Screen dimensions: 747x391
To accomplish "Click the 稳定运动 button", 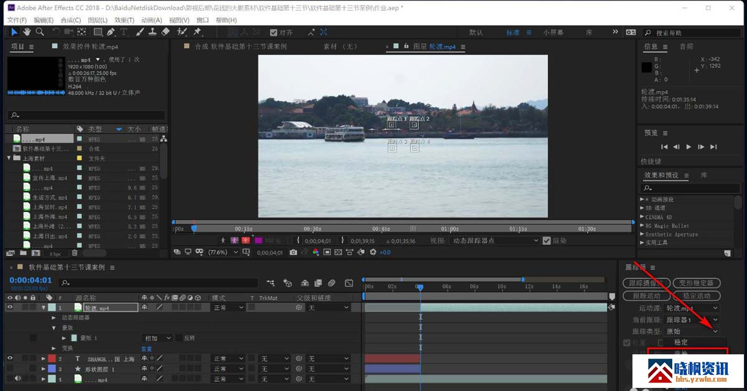I will [x=697, y=296].
